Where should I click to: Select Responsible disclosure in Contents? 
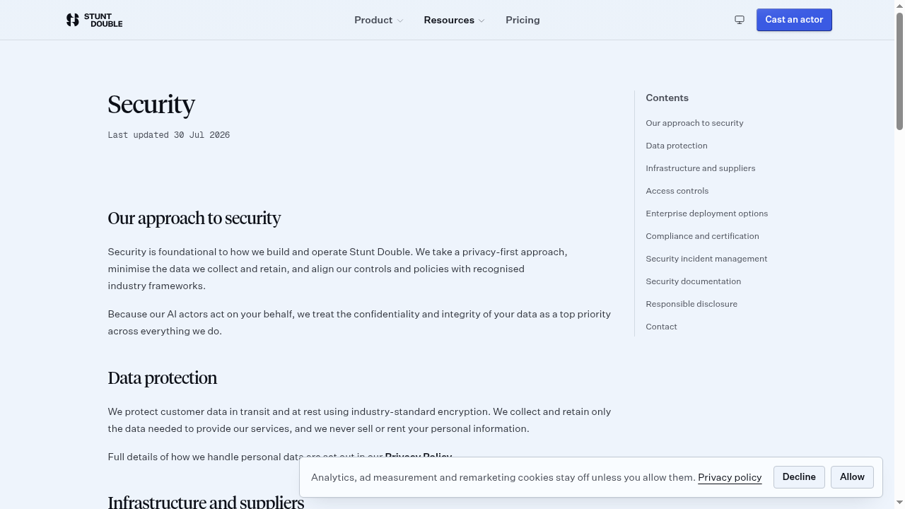click(691, 304)
